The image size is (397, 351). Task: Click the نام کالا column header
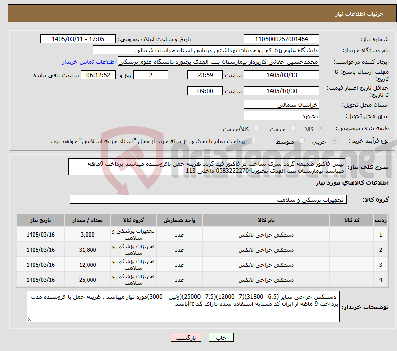266,220
